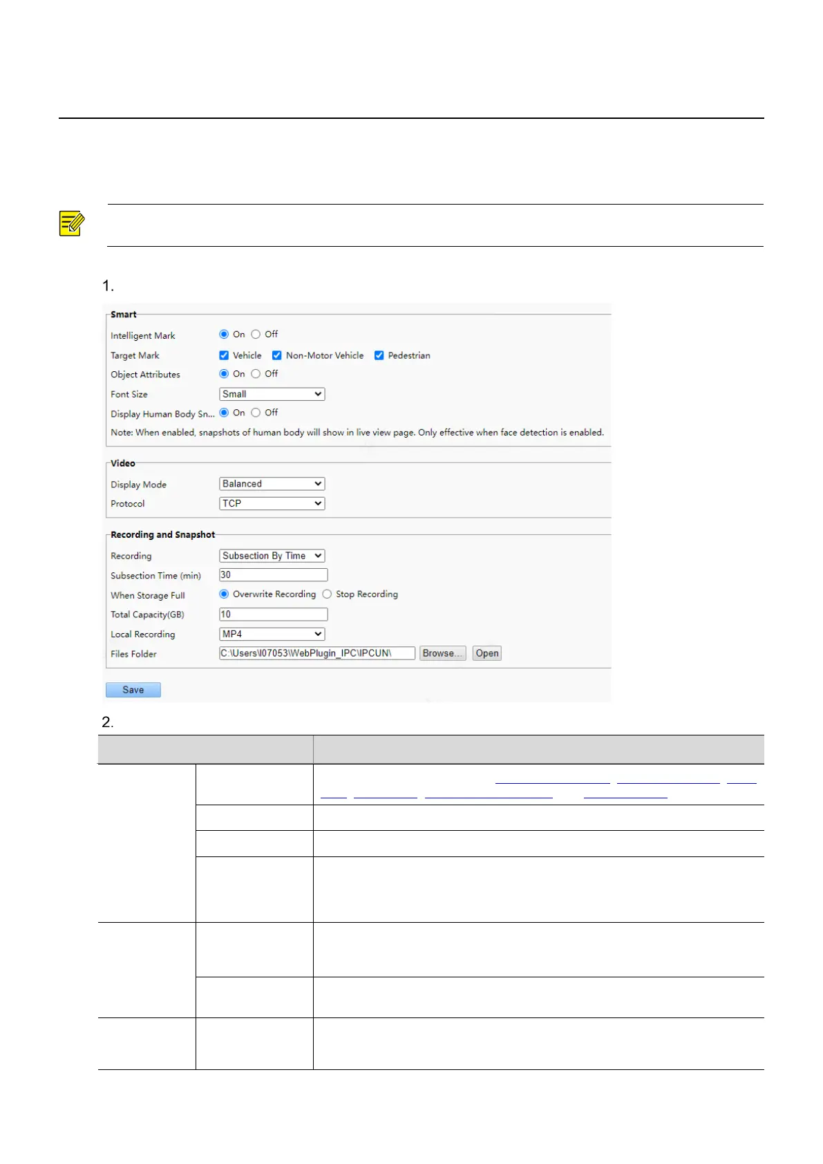Select the Stop Recording option
The height and width of the screenshot is (1164, 823).
coord(327,594)
